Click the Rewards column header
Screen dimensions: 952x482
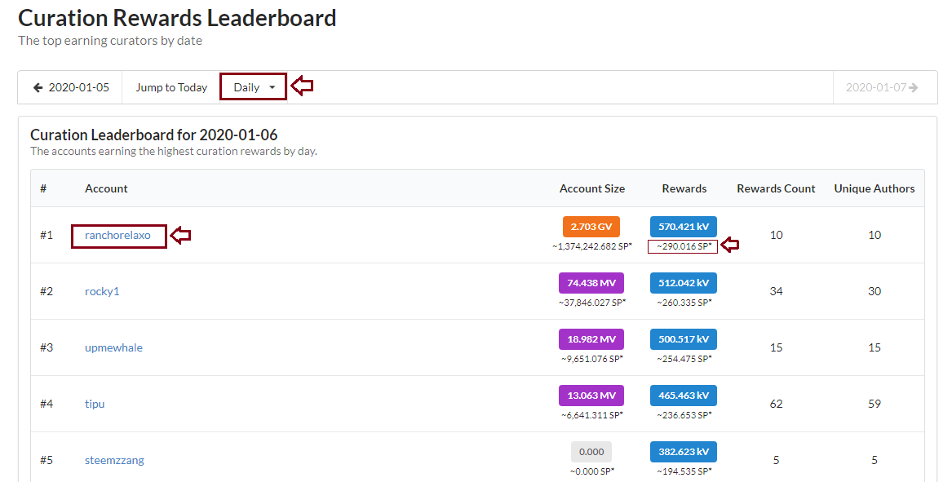pyautogui.click(x=684, y=188)
